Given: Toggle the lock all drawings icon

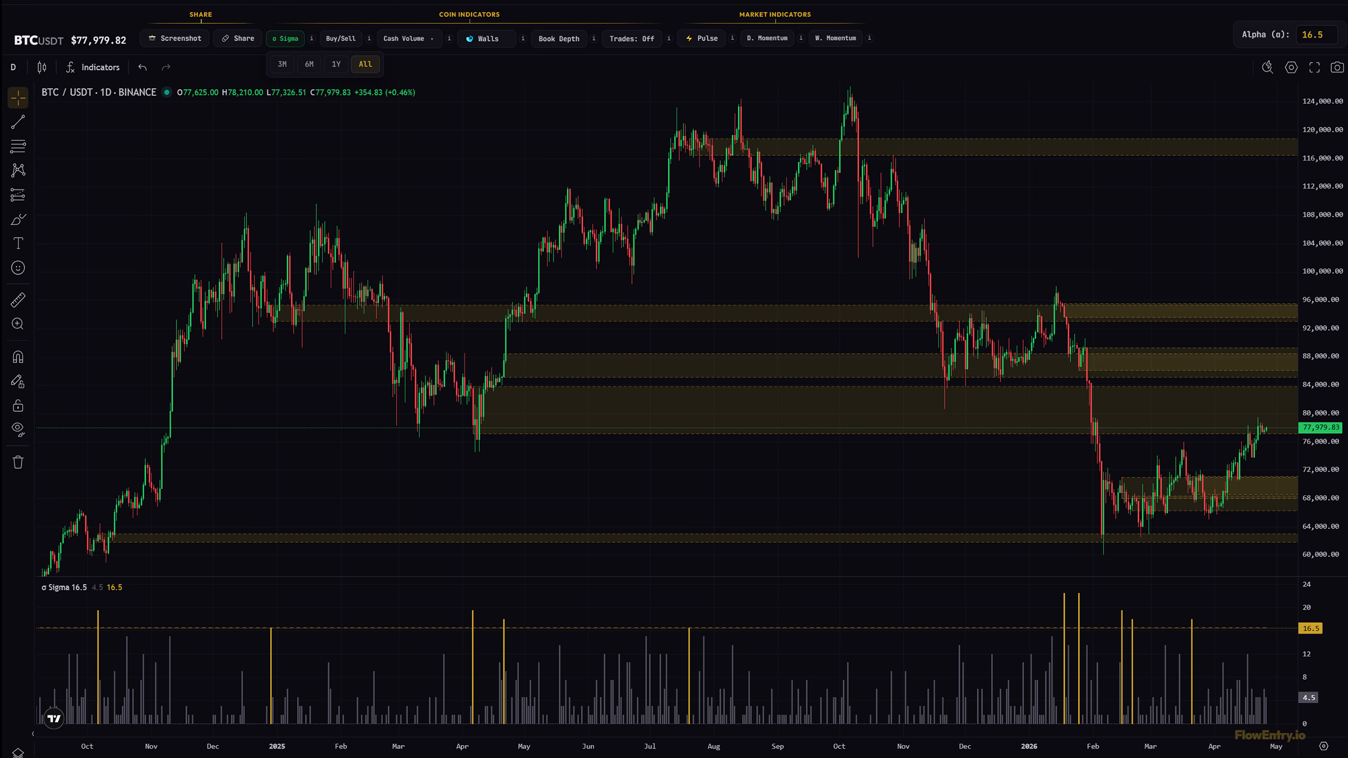Looking at the screenshot, I should 18,406.
